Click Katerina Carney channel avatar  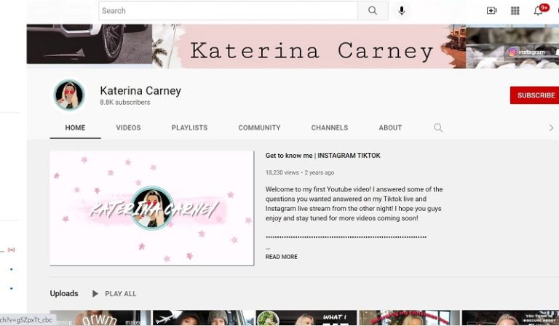[69, 95]
